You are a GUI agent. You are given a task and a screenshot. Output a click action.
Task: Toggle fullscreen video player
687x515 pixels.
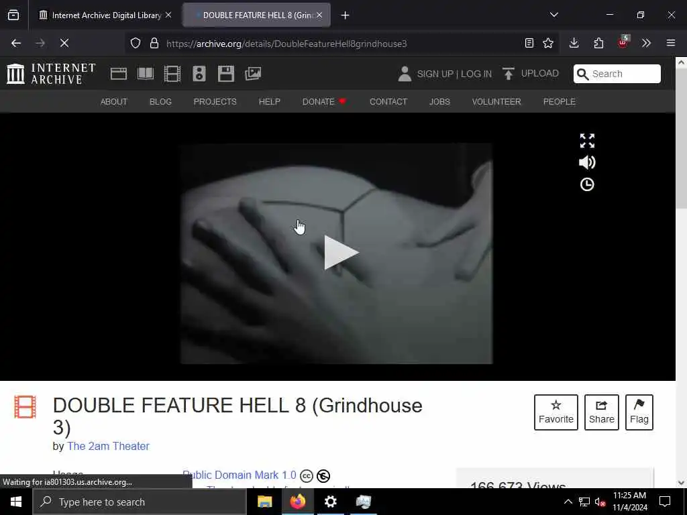coord(587,141)
